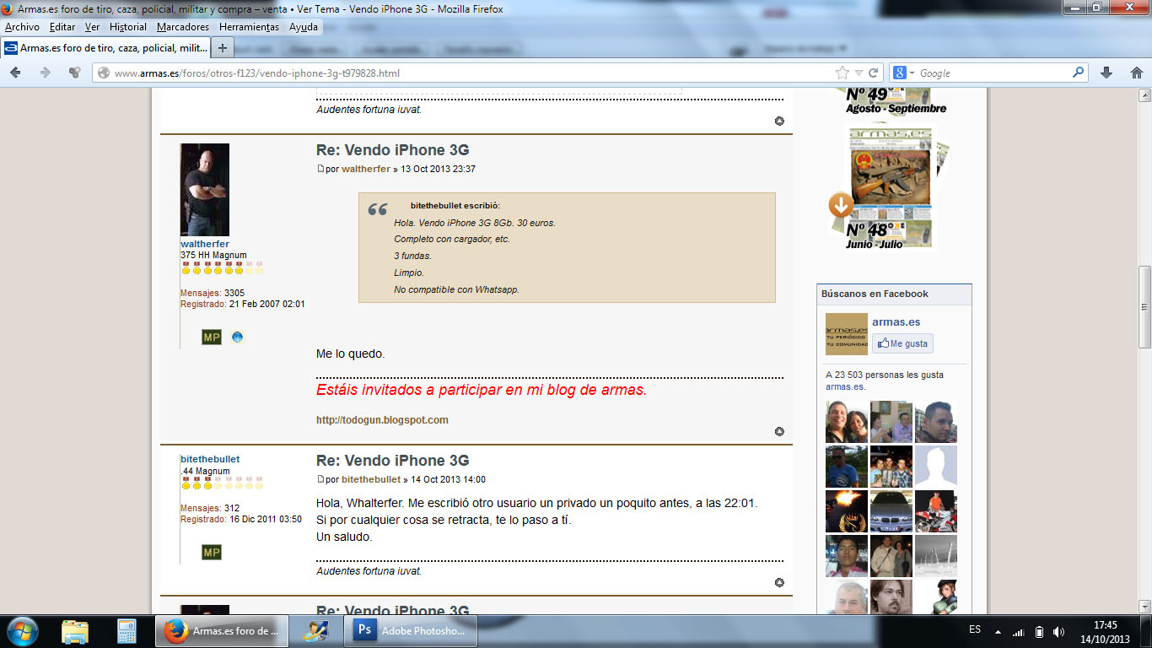1152x648 pixels.
Task: Click the waltherfer username link under avatar
Action: click(205, 244)
